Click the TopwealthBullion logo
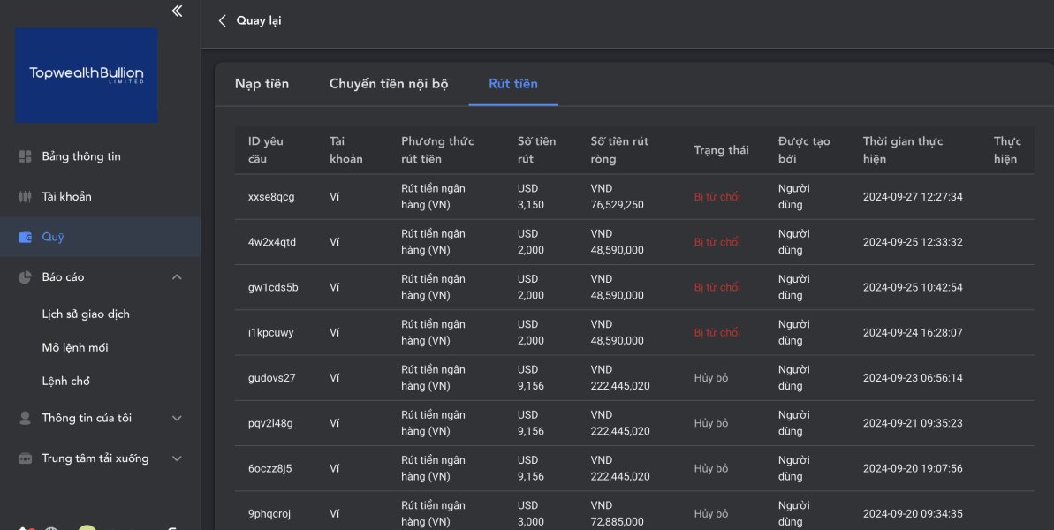The width and height of the screenshot is (1054, 530). tap(87, 75)
